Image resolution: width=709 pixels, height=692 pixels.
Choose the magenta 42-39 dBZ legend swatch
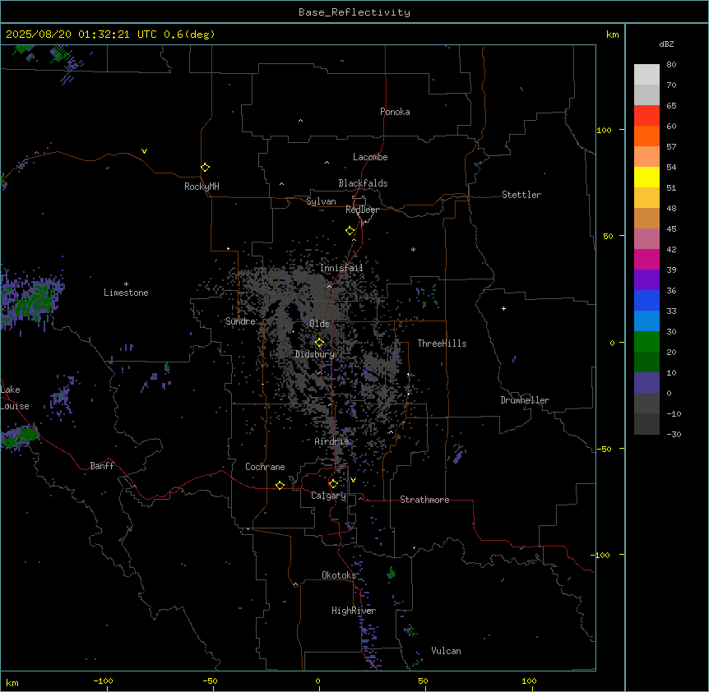tap(646, 259)
